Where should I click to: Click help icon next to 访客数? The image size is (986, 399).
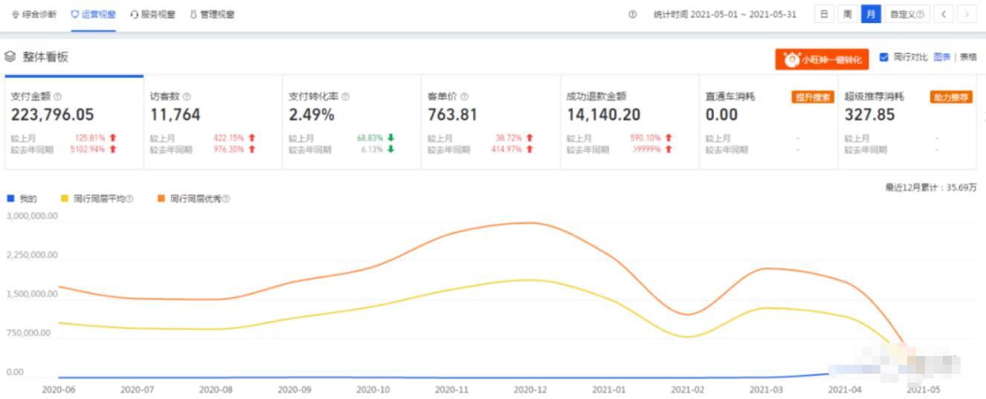coord(187,97)
